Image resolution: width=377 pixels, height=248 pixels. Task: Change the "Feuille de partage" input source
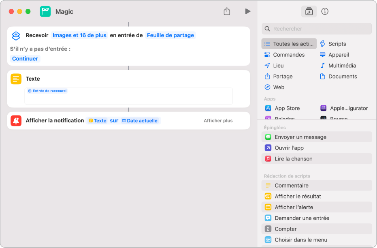170,35
